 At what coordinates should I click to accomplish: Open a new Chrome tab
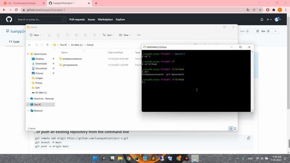point(96,3)
